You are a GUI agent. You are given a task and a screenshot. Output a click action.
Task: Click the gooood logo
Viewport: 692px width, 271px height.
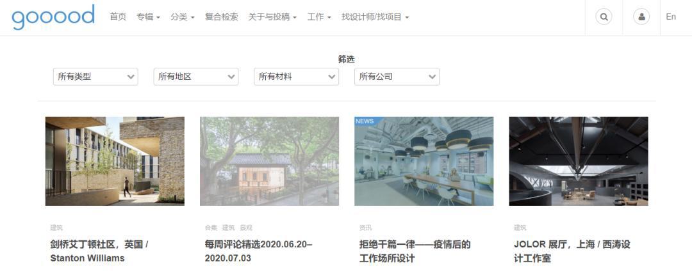53,17
